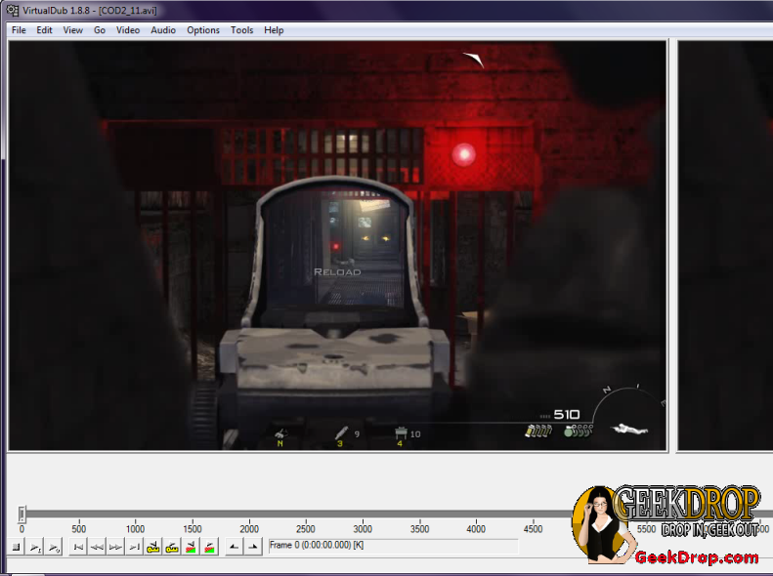Click the timeline slider handle at frame 0
773x576 pixels.
(21, 514)
